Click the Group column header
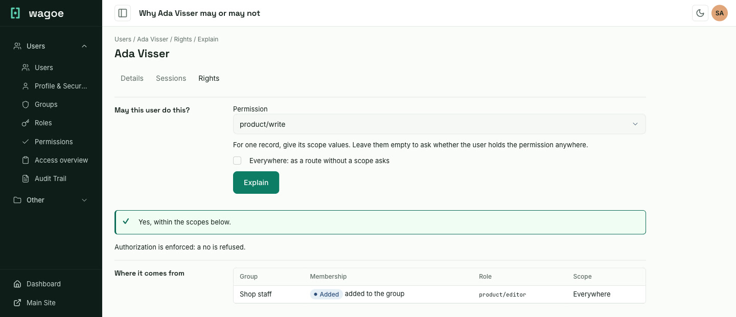The width and height of the screenshot is (736, 317). pyautogui.click(x=248, y=277)
